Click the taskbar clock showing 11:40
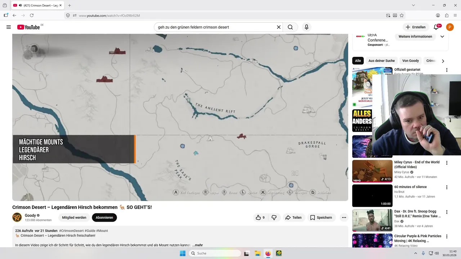Viewport: 461px width, 259px height. pyautogui.click(x=449, y=253)
